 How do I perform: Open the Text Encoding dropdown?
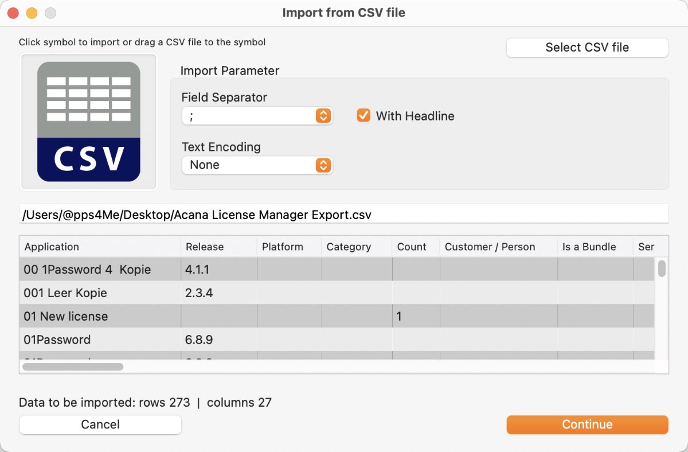coord(257,165)
